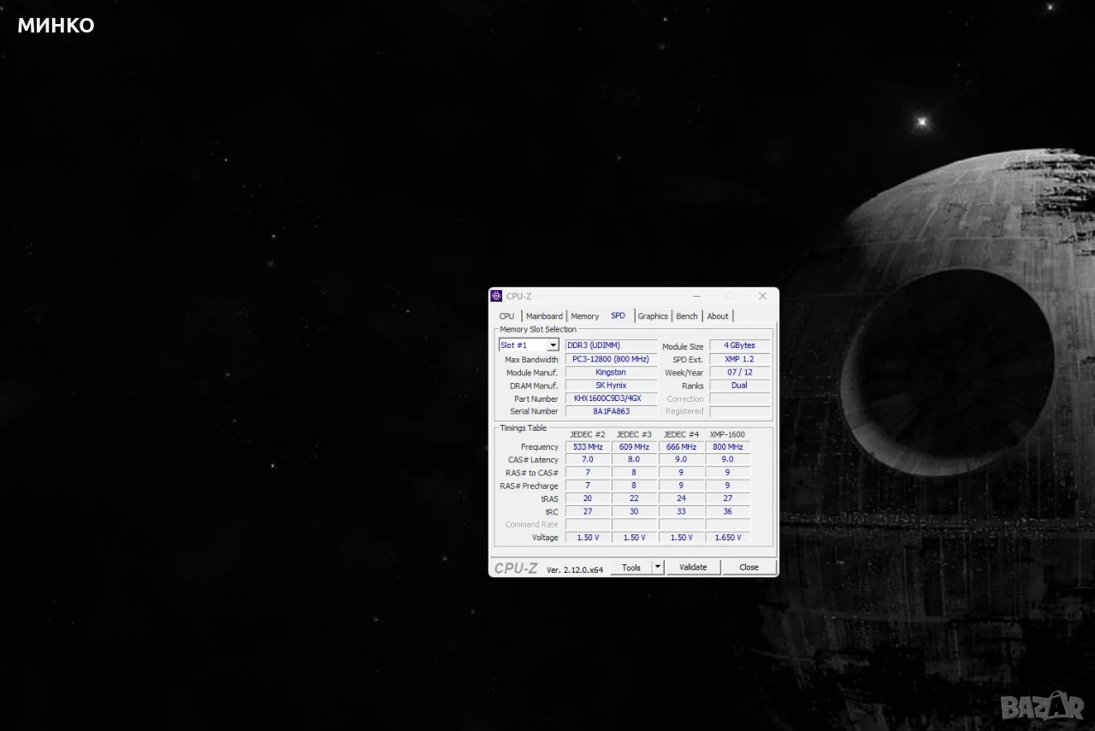Show the Graphics tab

(x=653, y=316)
